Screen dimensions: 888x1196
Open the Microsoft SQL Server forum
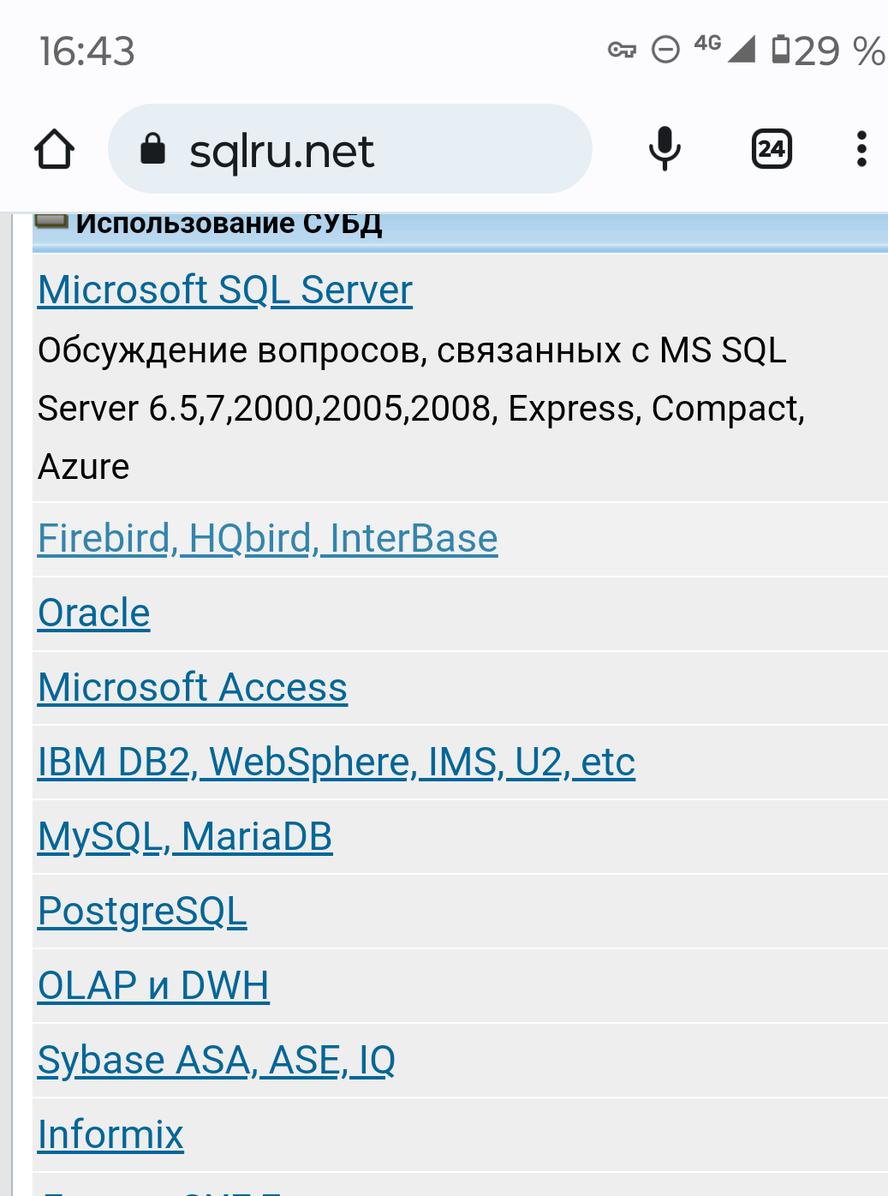225,290
